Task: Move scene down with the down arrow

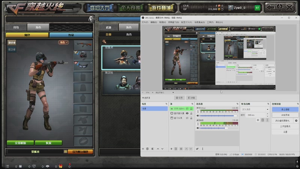Action: 162,149
